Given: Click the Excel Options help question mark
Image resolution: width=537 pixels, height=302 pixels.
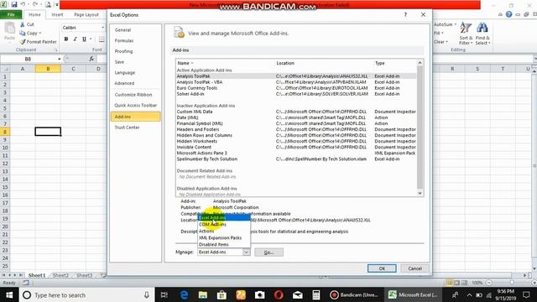Looking at the screenshot, I should [405, 15].
